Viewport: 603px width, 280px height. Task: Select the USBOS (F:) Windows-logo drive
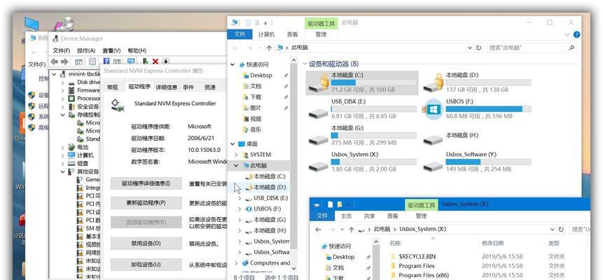tap(433, 109)
